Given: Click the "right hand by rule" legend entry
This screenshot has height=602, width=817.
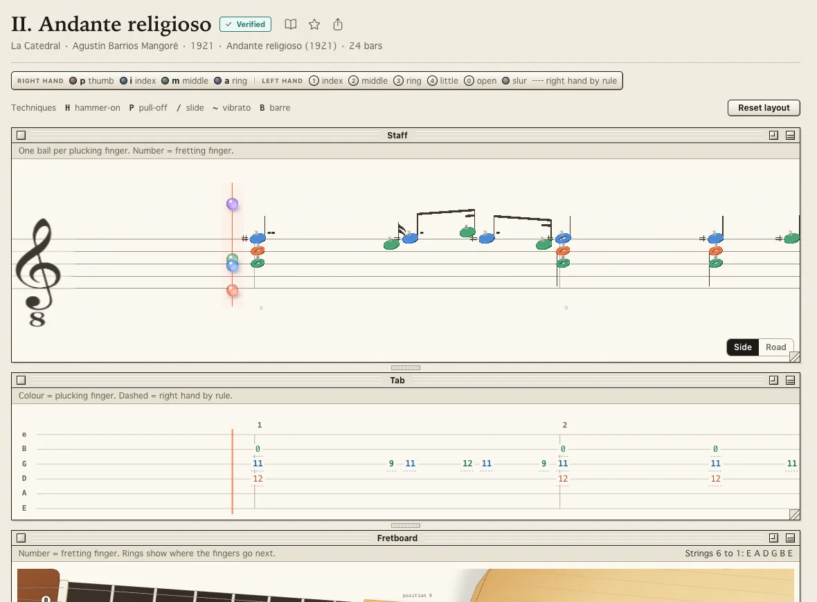Looking at the screenshot, I should coord(575,81).
